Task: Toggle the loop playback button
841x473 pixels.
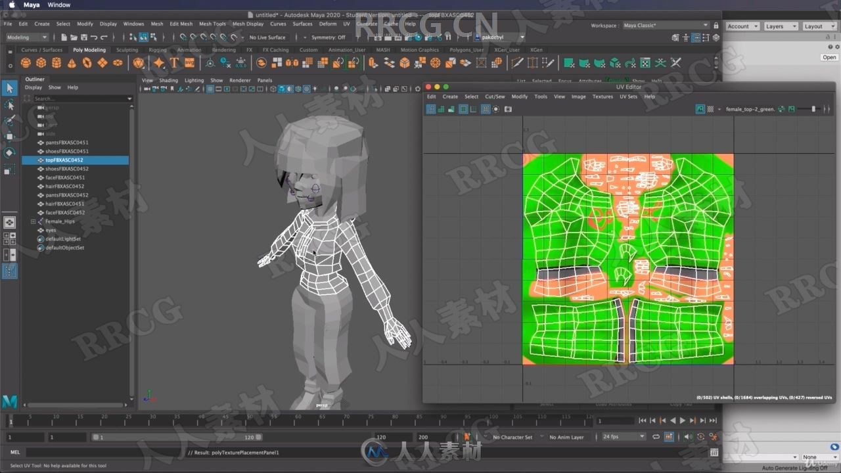Action: tap(656, 437)
